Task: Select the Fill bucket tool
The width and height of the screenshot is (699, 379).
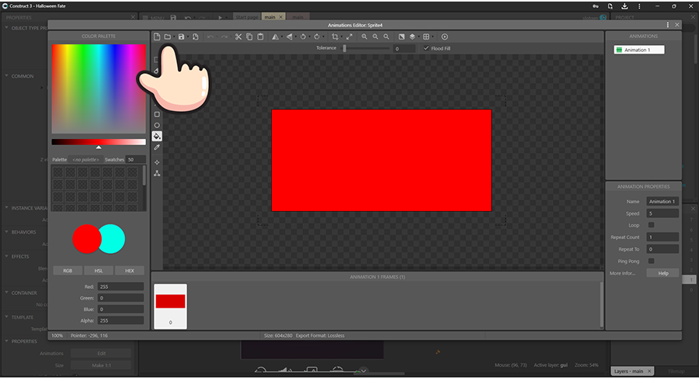Action: click(157, 136)
